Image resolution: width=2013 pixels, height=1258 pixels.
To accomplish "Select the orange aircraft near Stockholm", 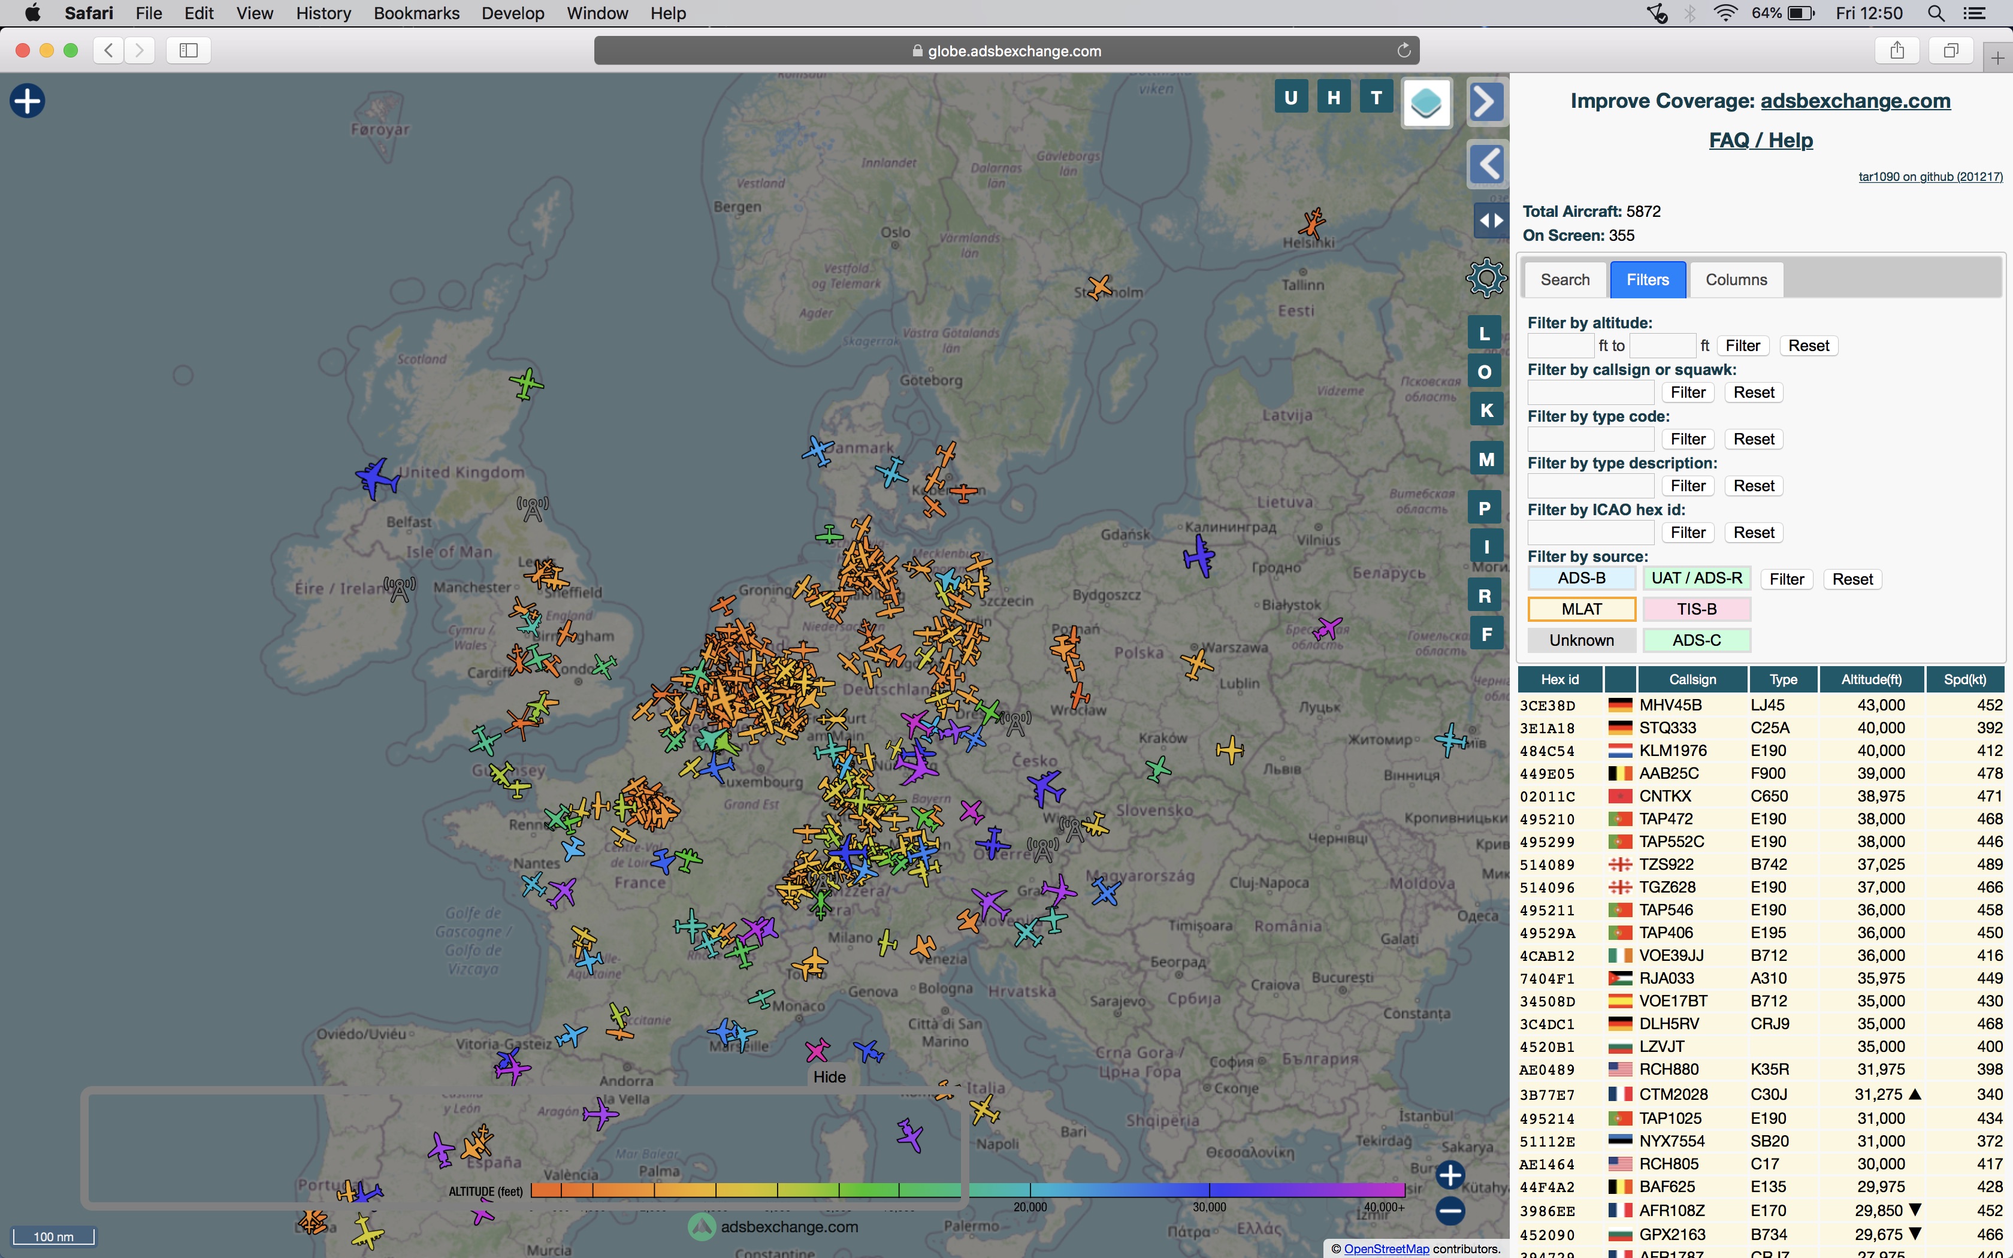I will pyautogui.click(x=1100, y=287).
